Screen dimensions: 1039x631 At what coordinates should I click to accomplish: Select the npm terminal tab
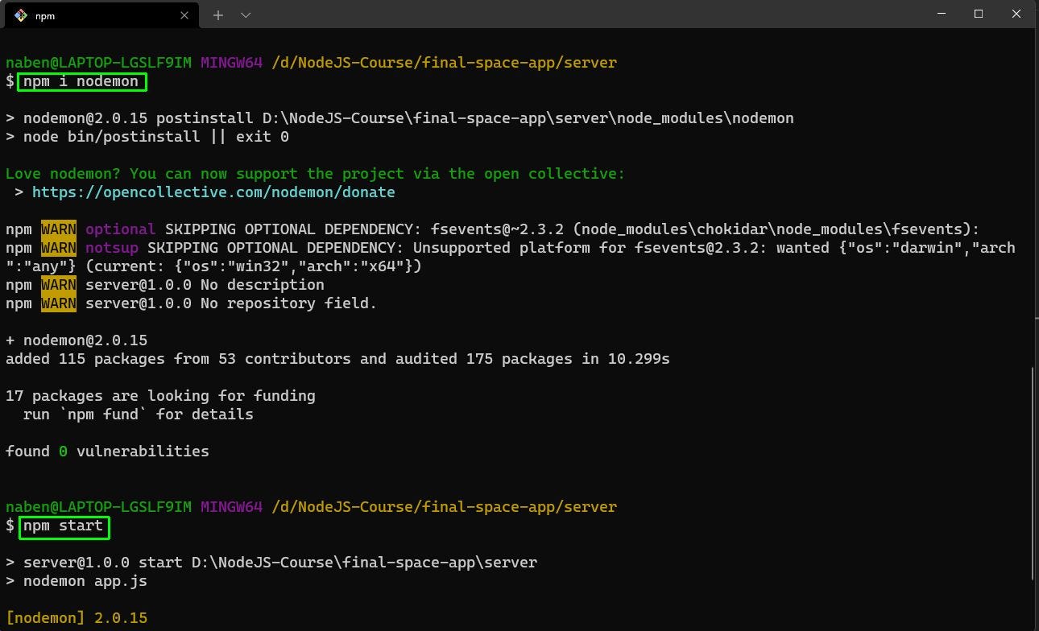pos(101,15)
